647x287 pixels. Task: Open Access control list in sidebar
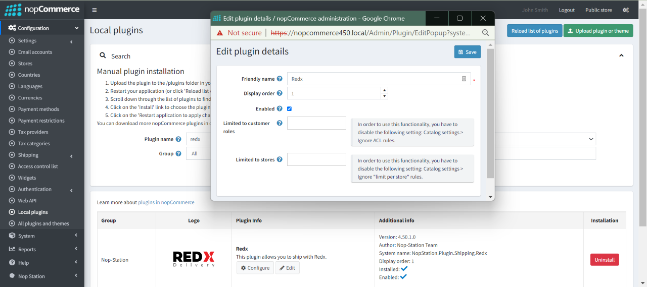pos(38,166)
